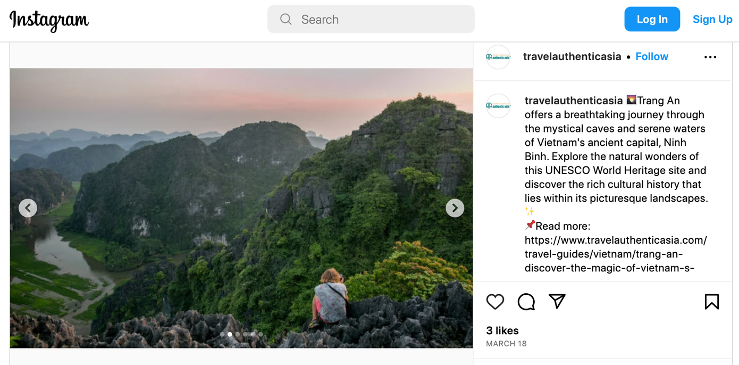Open the comment icon to comment
The width and height of the screenshot is (739, 365).
coord(526,302)
